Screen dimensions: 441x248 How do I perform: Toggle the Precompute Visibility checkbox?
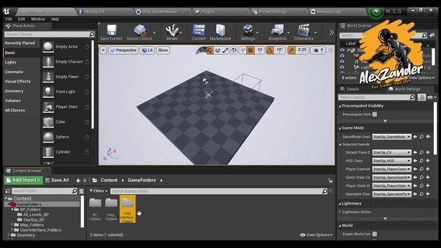(x=375, y=114)
